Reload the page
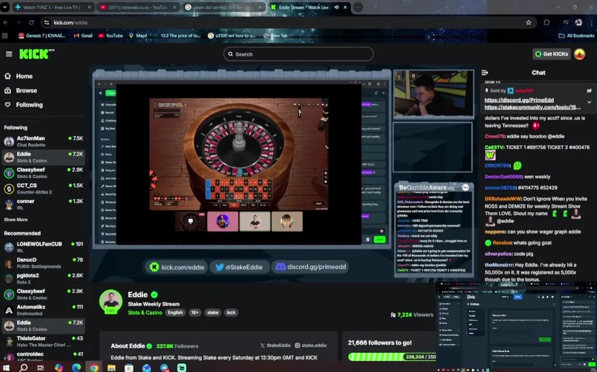 [31, 23]
